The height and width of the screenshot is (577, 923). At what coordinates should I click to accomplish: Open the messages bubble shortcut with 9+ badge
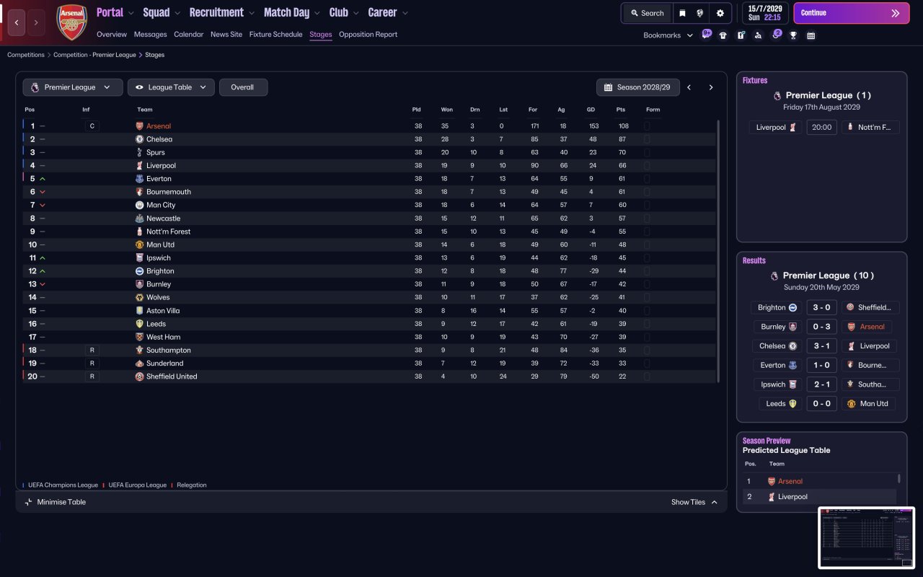(x=706, y=35)
